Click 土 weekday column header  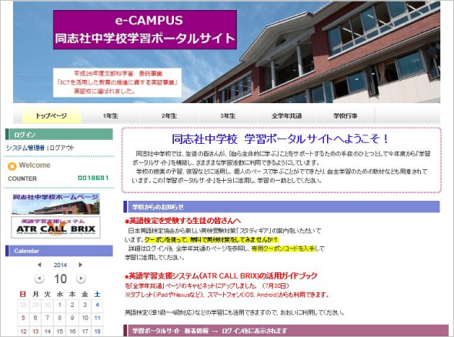(x=97, y=295)
